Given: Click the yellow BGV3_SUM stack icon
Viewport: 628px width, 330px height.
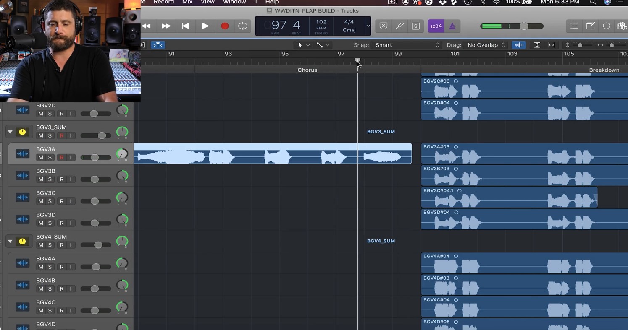Looking at the screenshot, I should click(x=22, y=132).
